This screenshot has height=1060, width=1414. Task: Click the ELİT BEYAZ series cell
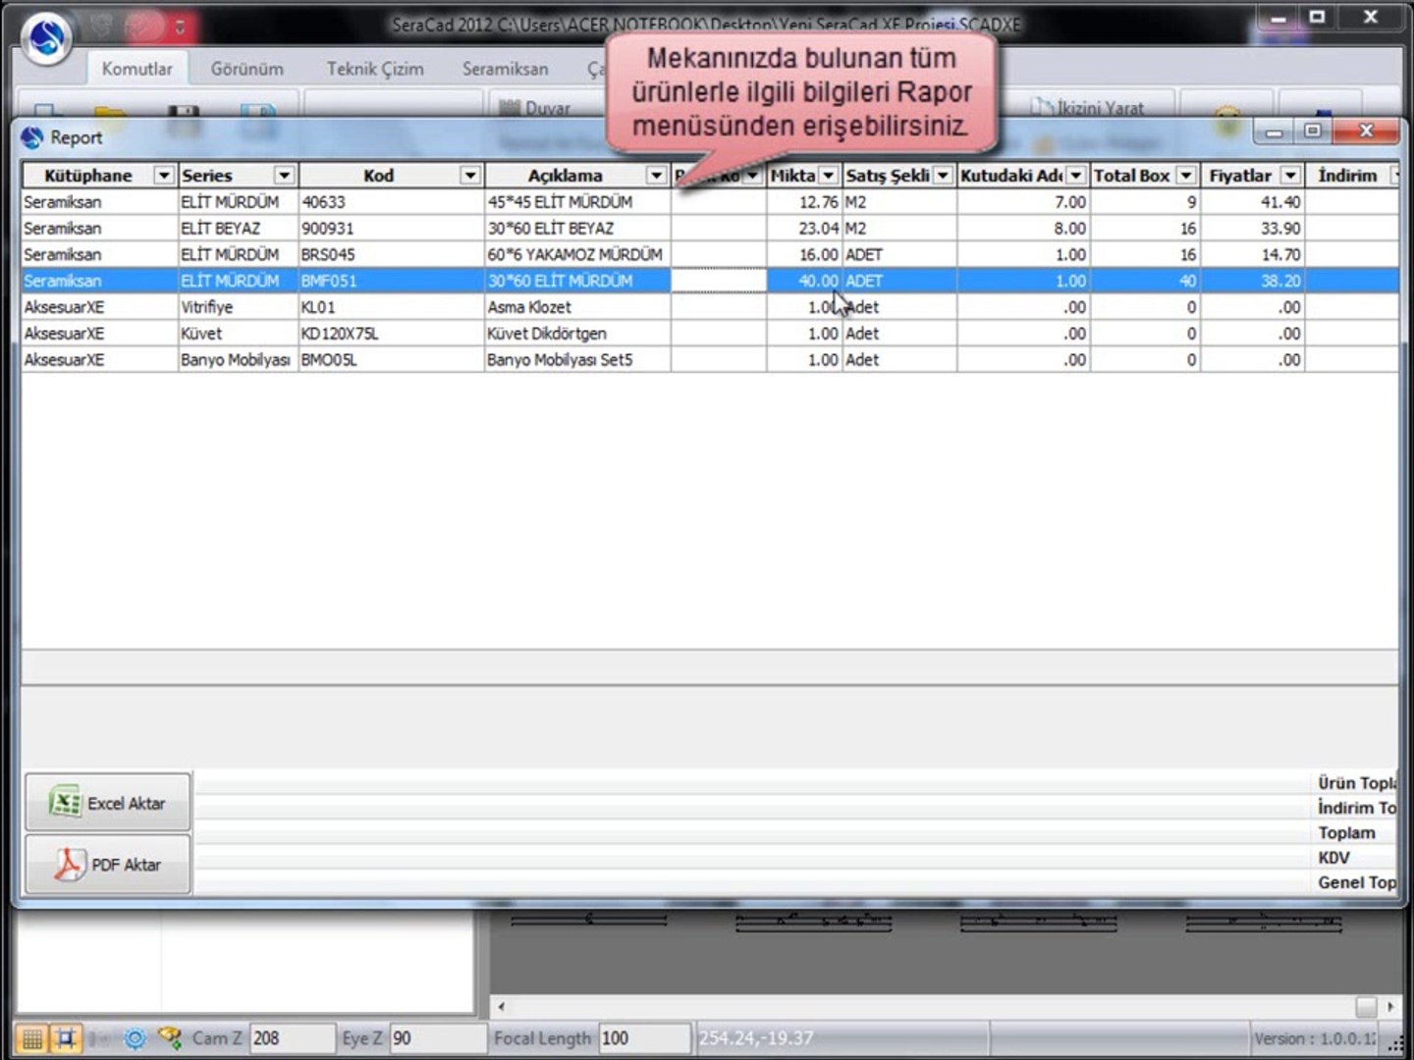238,229
